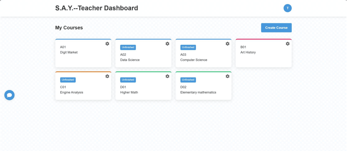Click the My Courses heading
The width and height of the screenshot is (347, 151).
[x=69, y=28]
